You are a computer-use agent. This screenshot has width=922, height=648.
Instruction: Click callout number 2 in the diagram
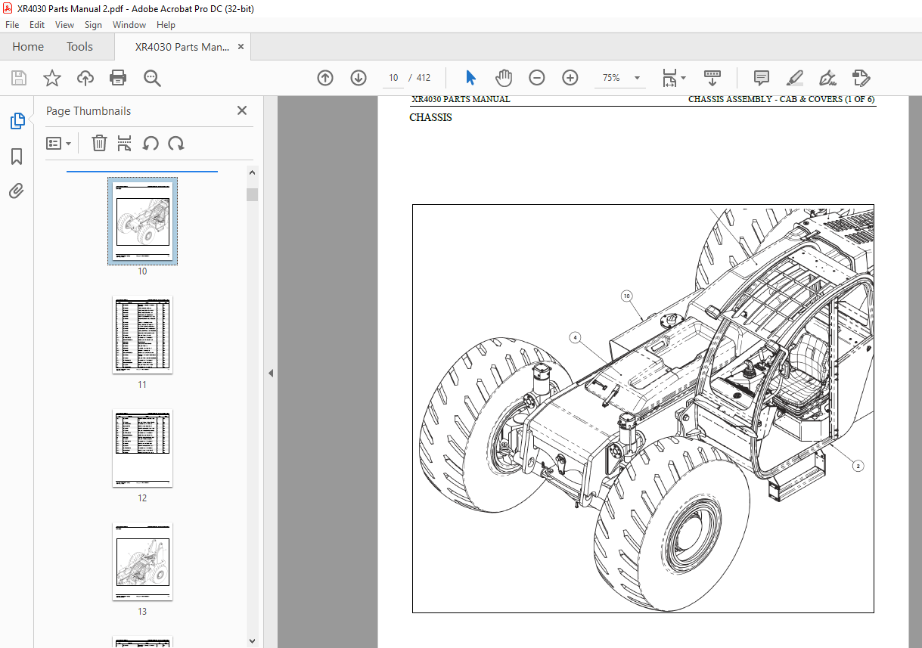[x=857, y=466]
